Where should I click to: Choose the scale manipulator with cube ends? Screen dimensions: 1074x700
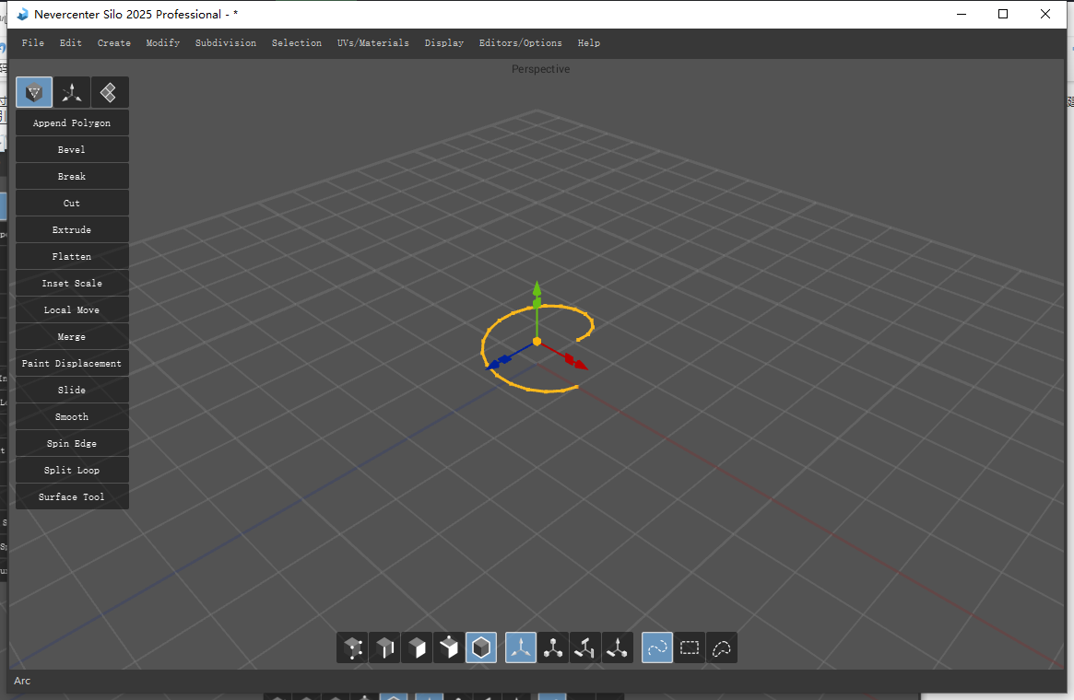[553, 648]
